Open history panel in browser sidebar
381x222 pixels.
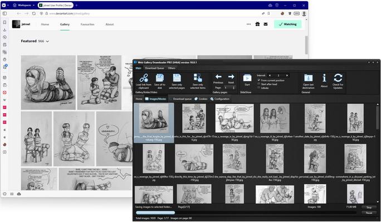click(4, 37)
